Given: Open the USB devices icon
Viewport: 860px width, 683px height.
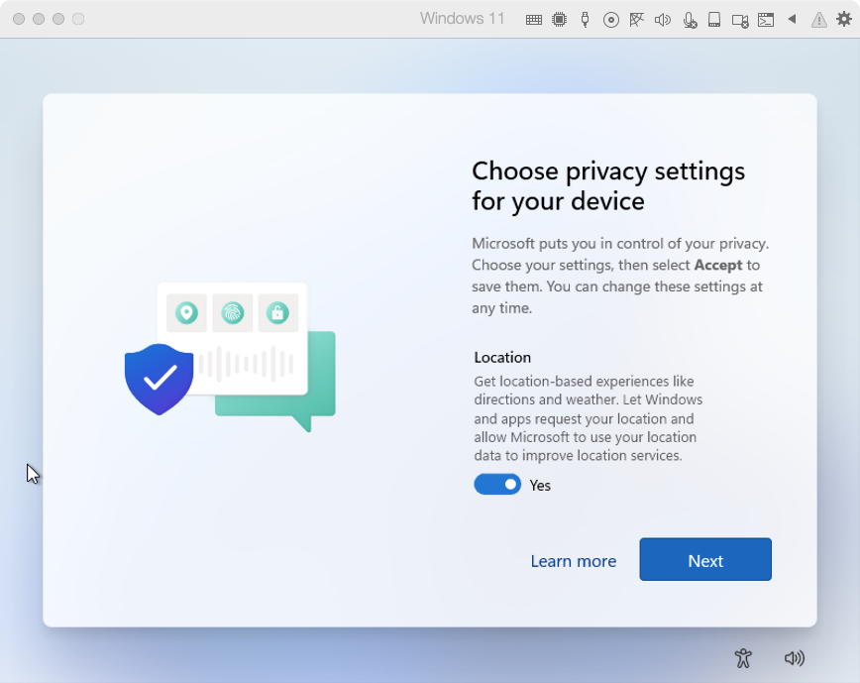Looking at the screenshot, I should [x=585, y=20].
